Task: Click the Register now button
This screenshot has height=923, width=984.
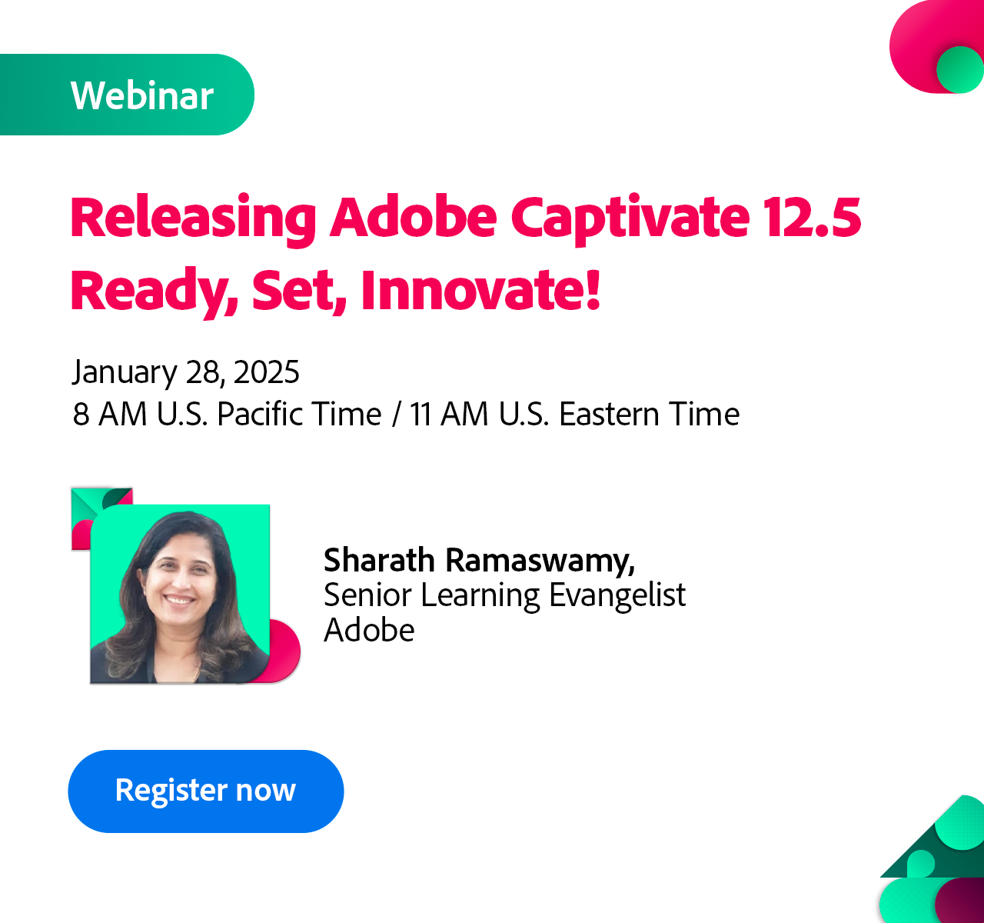Action: (205, 791)
